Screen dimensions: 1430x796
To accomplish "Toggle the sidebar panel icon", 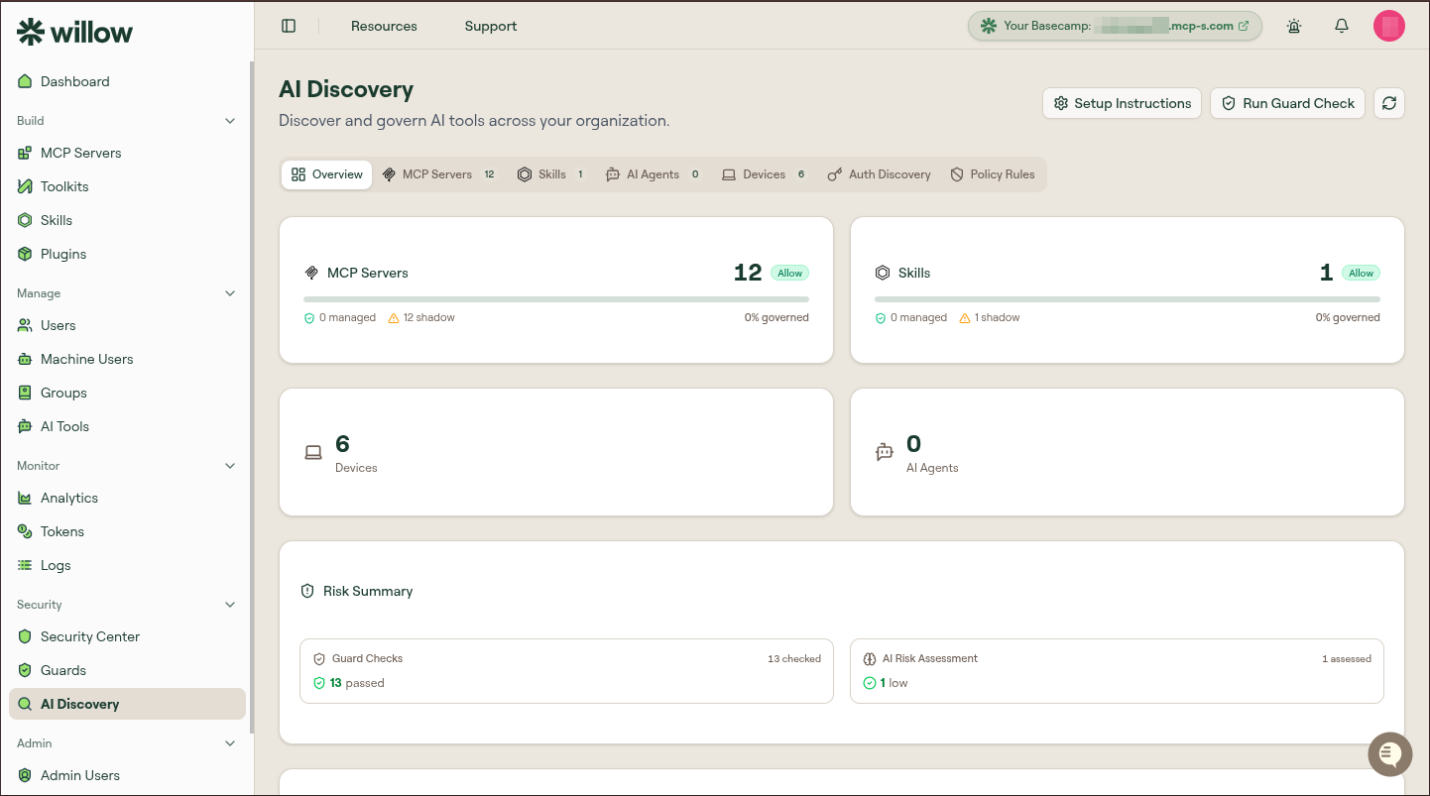I will tap(289, 26).
